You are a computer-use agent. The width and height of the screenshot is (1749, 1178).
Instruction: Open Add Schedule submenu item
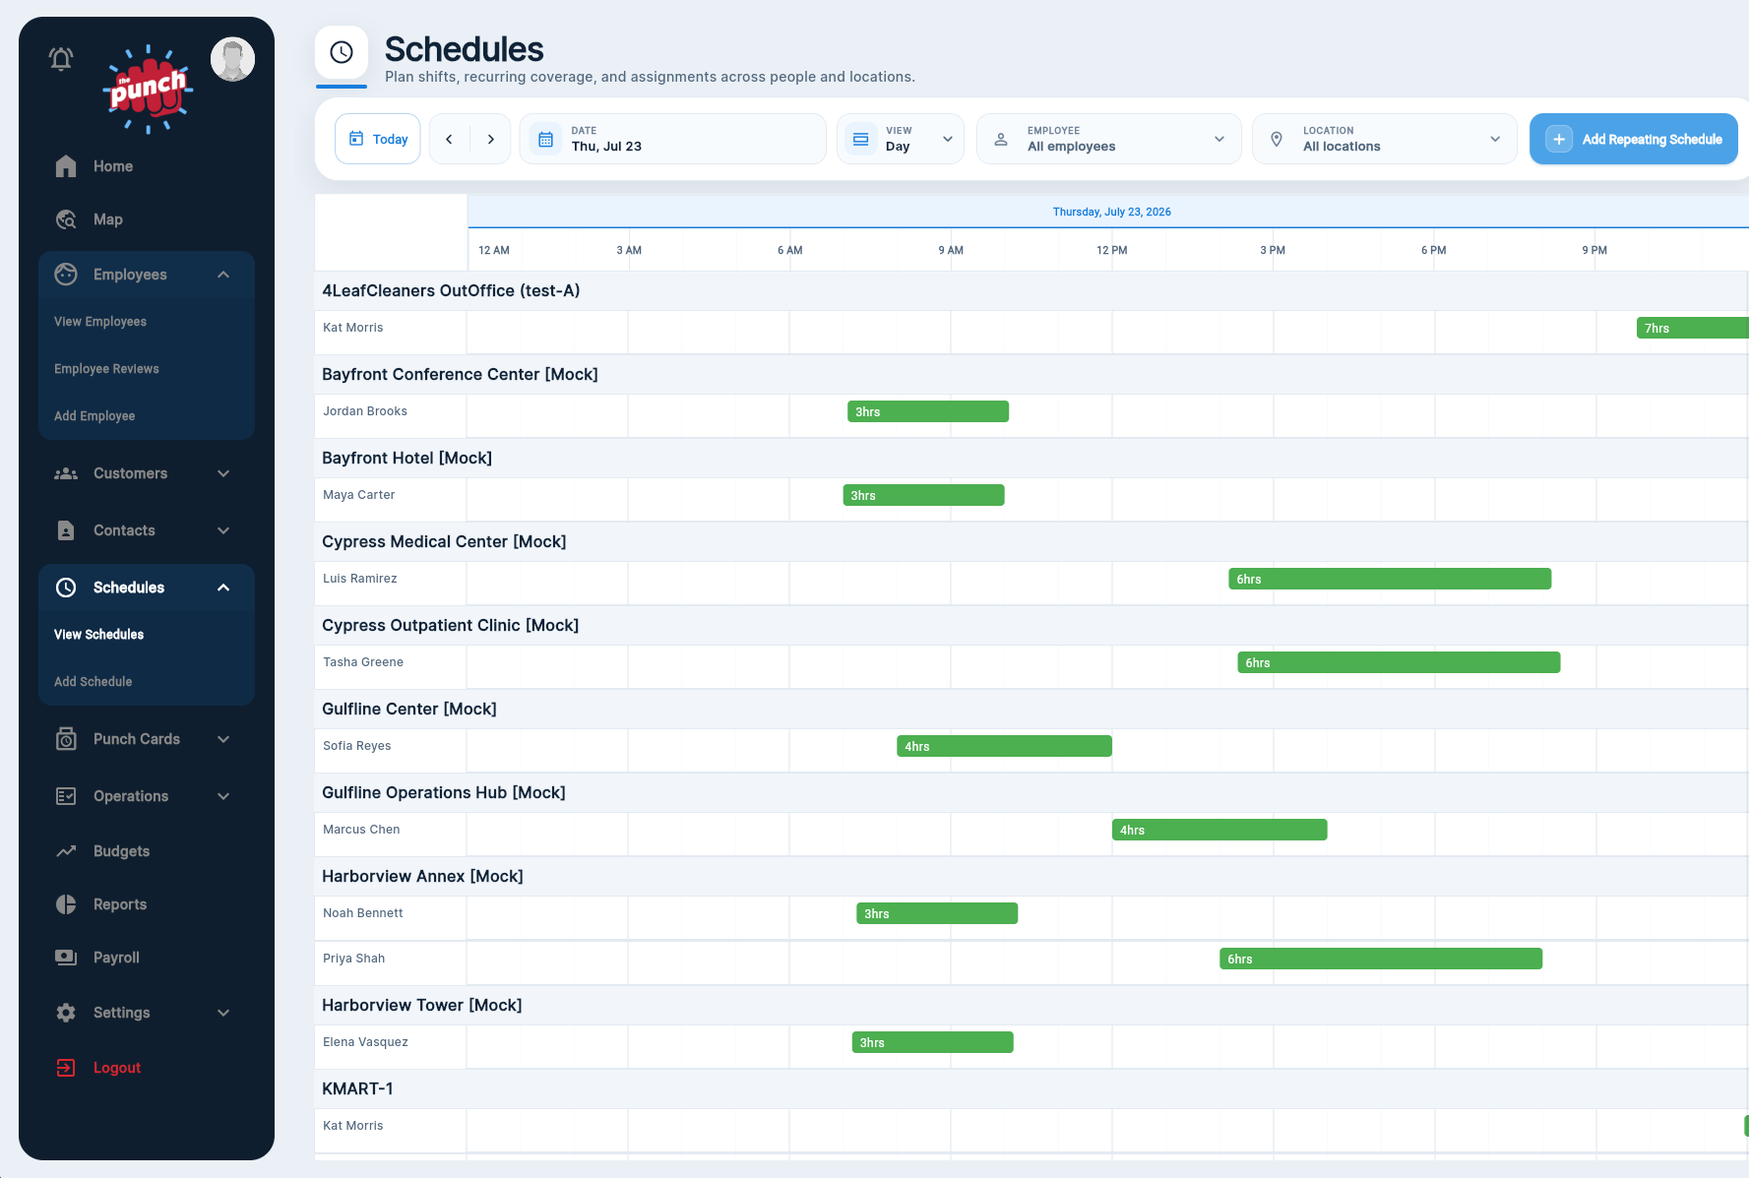click(93, 682)
